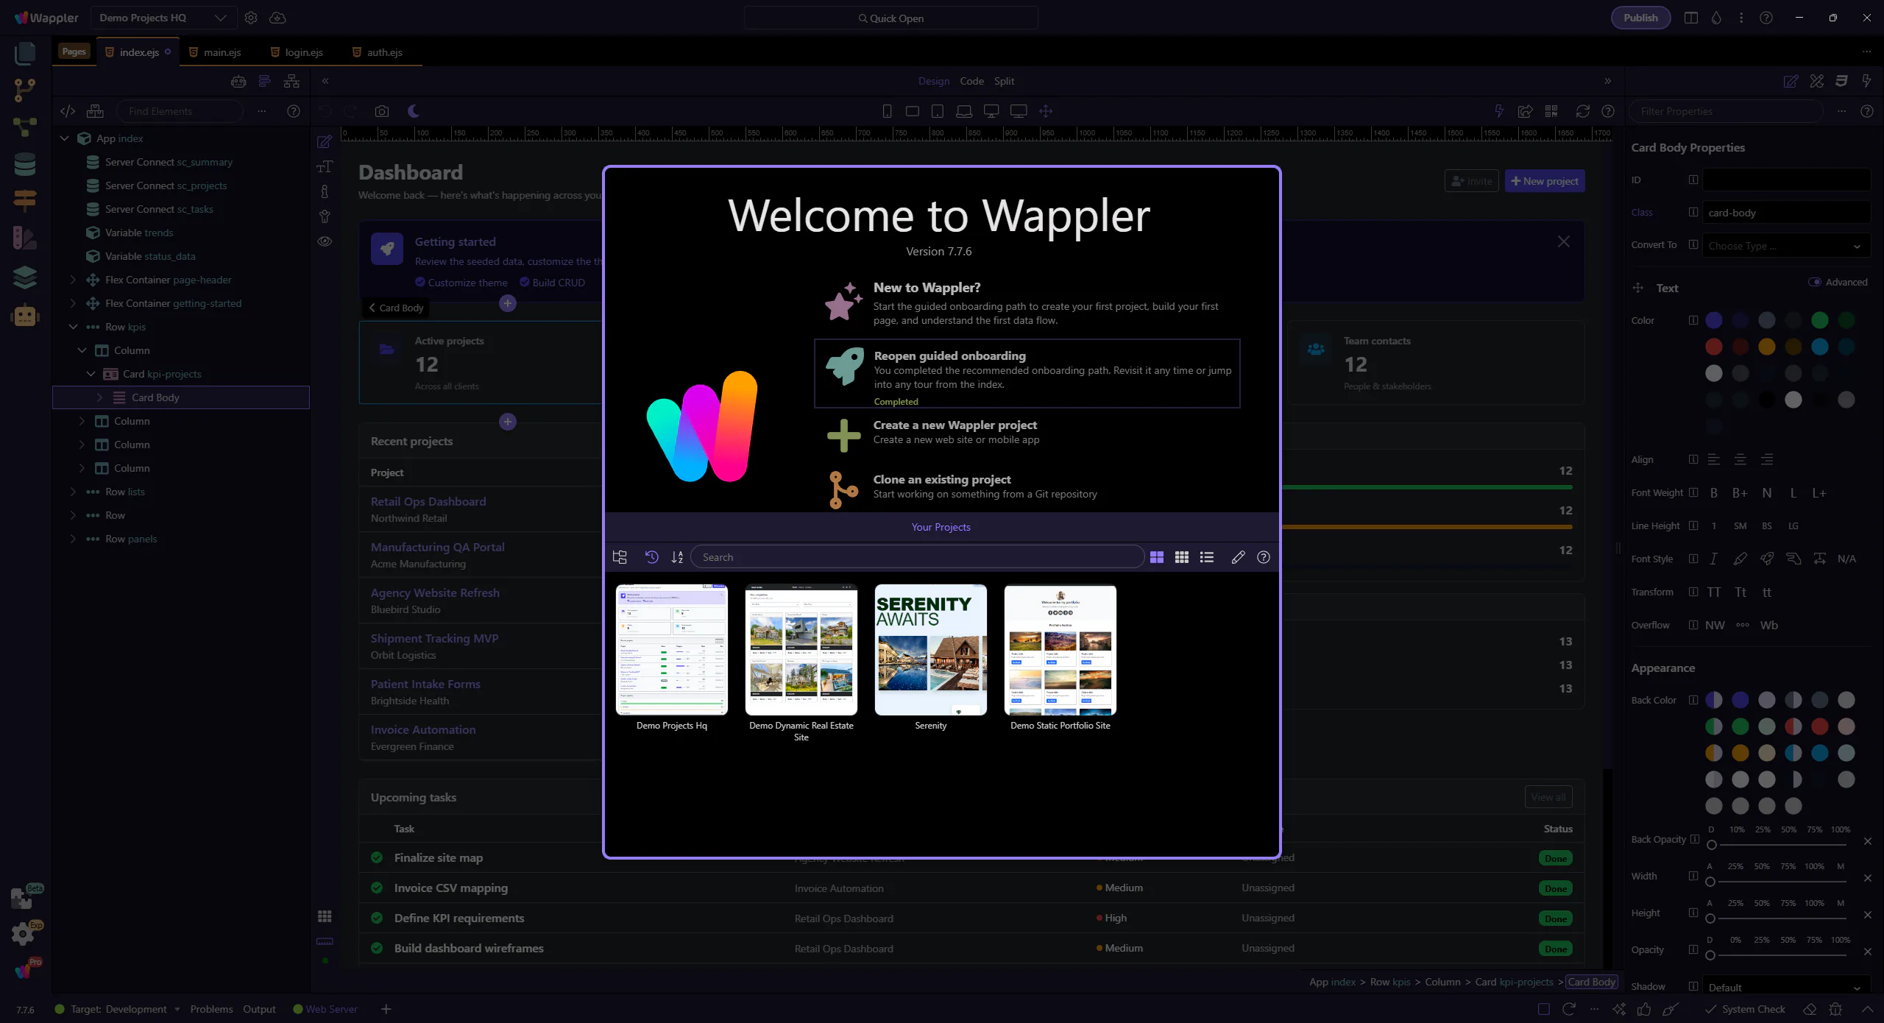Toggle dark mode moon icon
This screenshot has width=1884, height=1023.
tap(414, 111)
